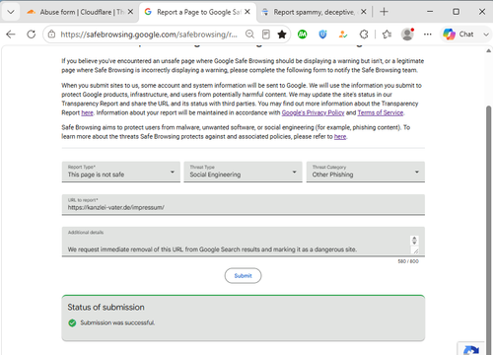
Task: Open Threat Category Other Phishing dropdown
Action: tap(366, 172)
